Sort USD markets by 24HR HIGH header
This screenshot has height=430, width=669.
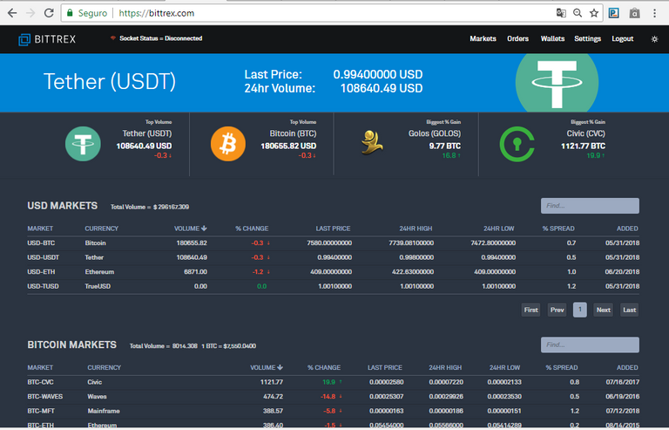(x=416, y=229)
